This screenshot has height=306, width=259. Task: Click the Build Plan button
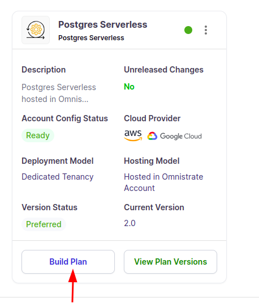coord(68,262)
